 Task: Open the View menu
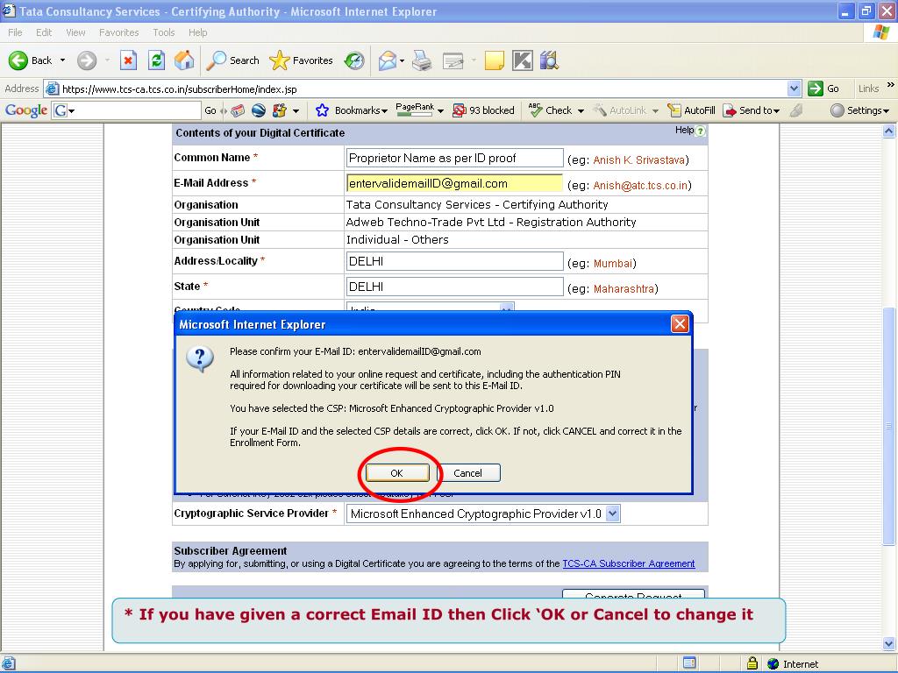[75, 32]
